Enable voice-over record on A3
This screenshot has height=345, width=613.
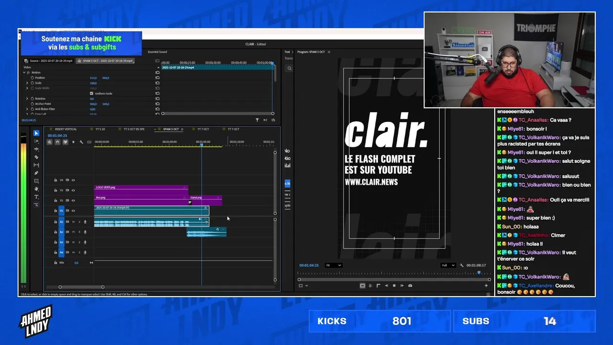click(x=85, y=242)
